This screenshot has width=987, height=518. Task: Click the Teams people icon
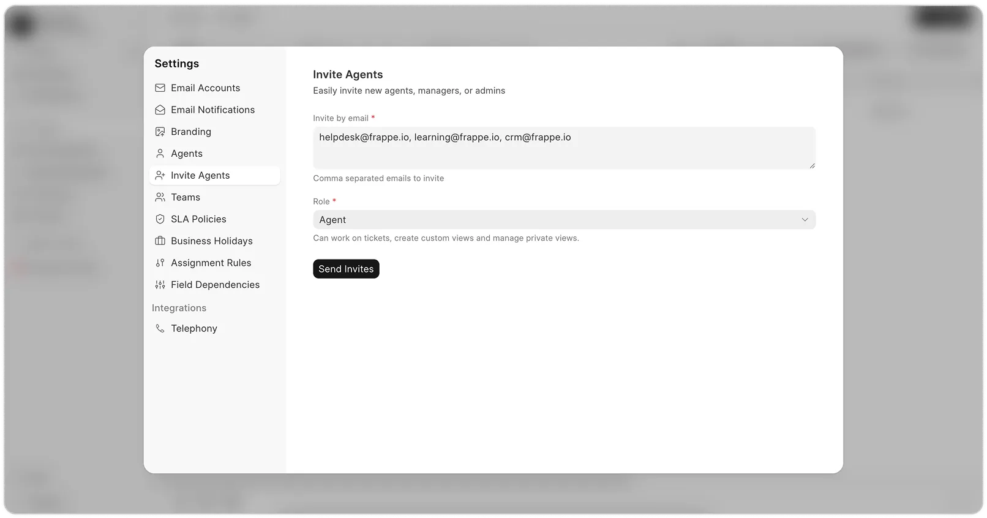160,197
